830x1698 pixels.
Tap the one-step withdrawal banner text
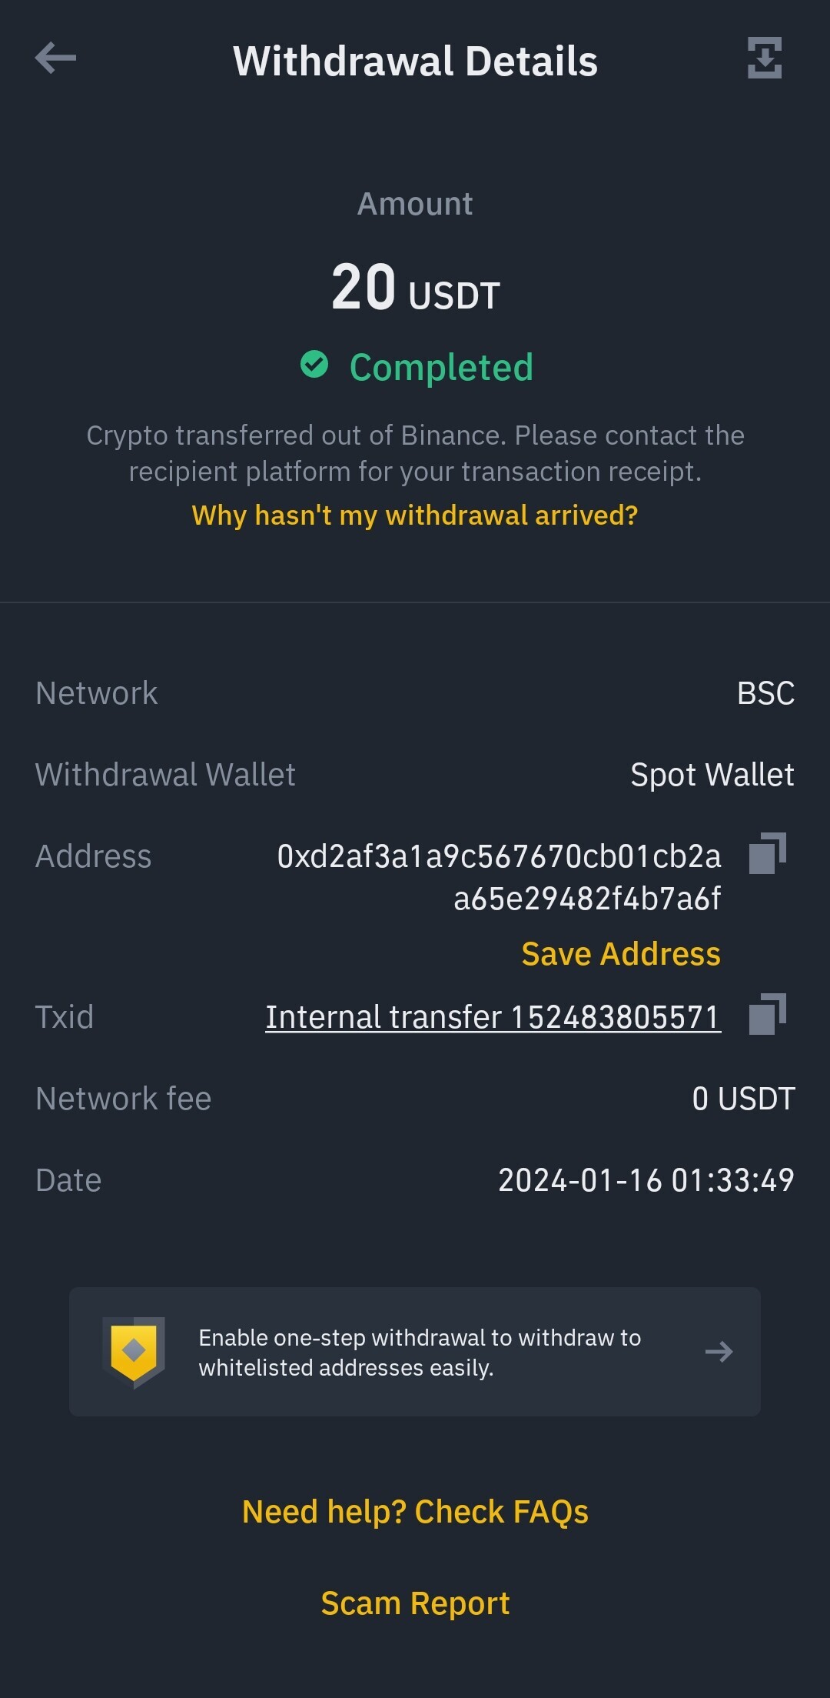tap(420, 1353)
